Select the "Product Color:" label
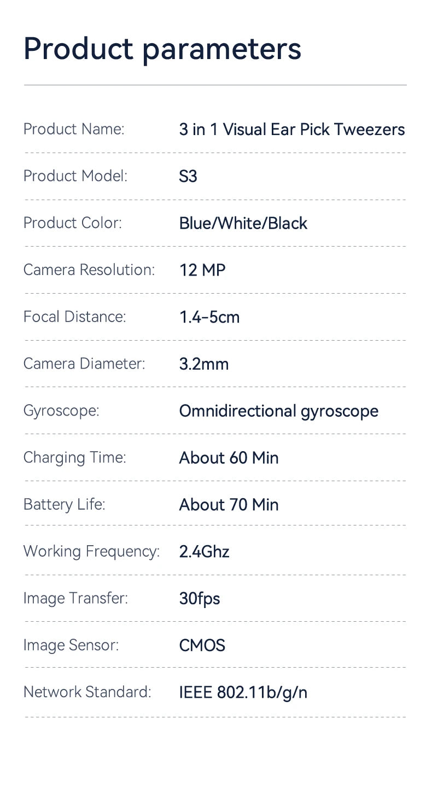The width and height of the screenshot is (432, 812). (x=73, y=223)
